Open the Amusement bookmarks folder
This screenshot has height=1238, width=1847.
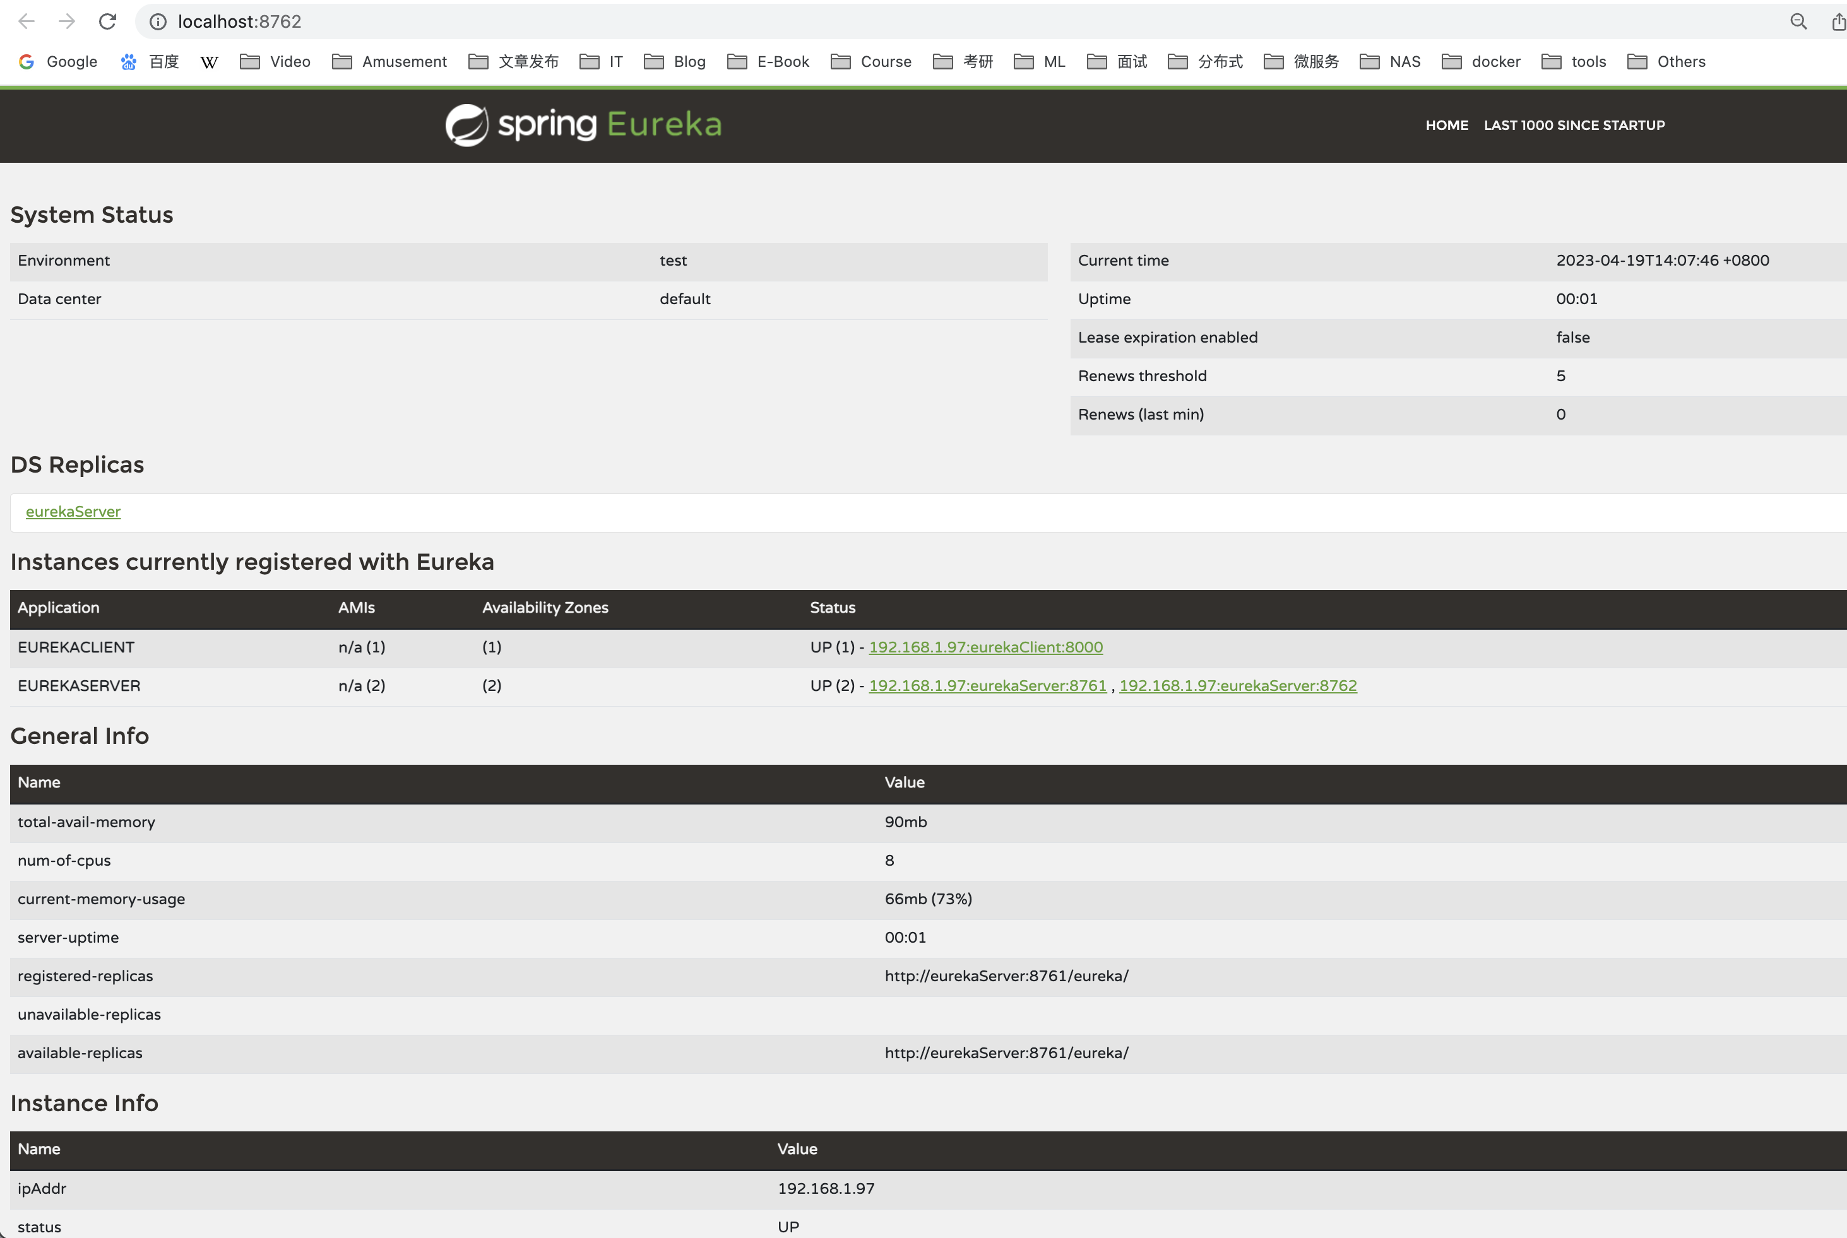(x=389, y=62)
